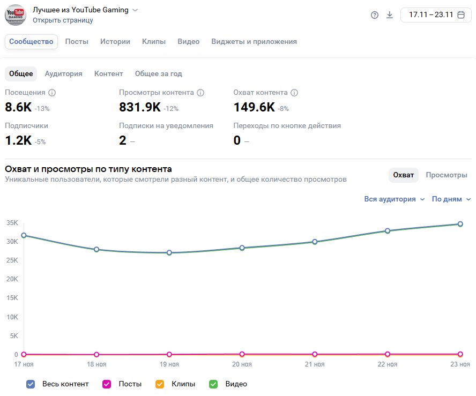Download statistics via the download icon
The width and height of the screenshot is (476, 396).
point(390,15)
